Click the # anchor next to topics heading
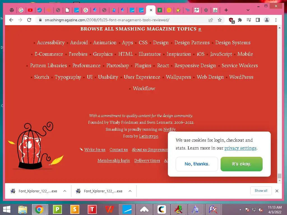287x215 pixels. click(200, 29)
